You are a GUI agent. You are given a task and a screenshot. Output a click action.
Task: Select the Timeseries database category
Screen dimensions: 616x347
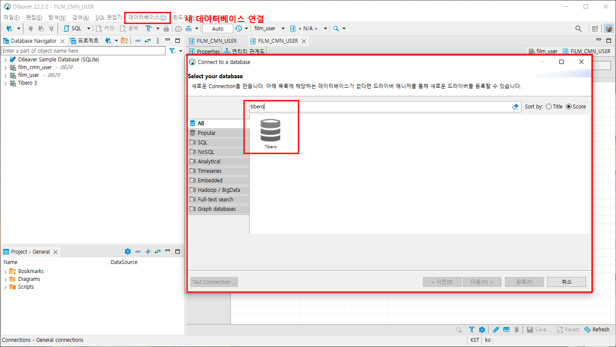(219, 171)
